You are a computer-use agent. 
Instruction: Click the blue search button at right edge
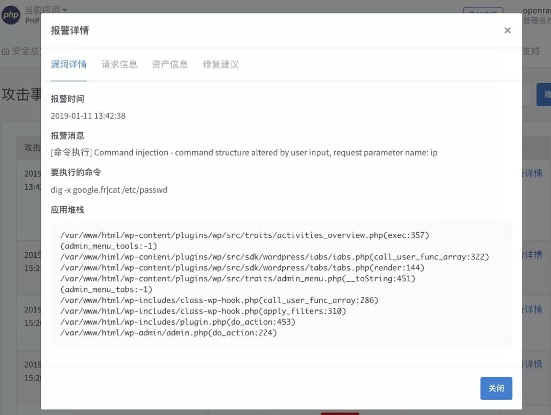pyautogui.click(x=544, y=95)
